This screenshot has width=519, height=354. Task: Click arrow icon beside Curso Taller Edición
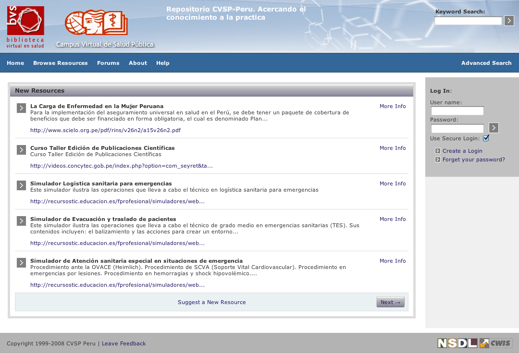pos(21,150)
